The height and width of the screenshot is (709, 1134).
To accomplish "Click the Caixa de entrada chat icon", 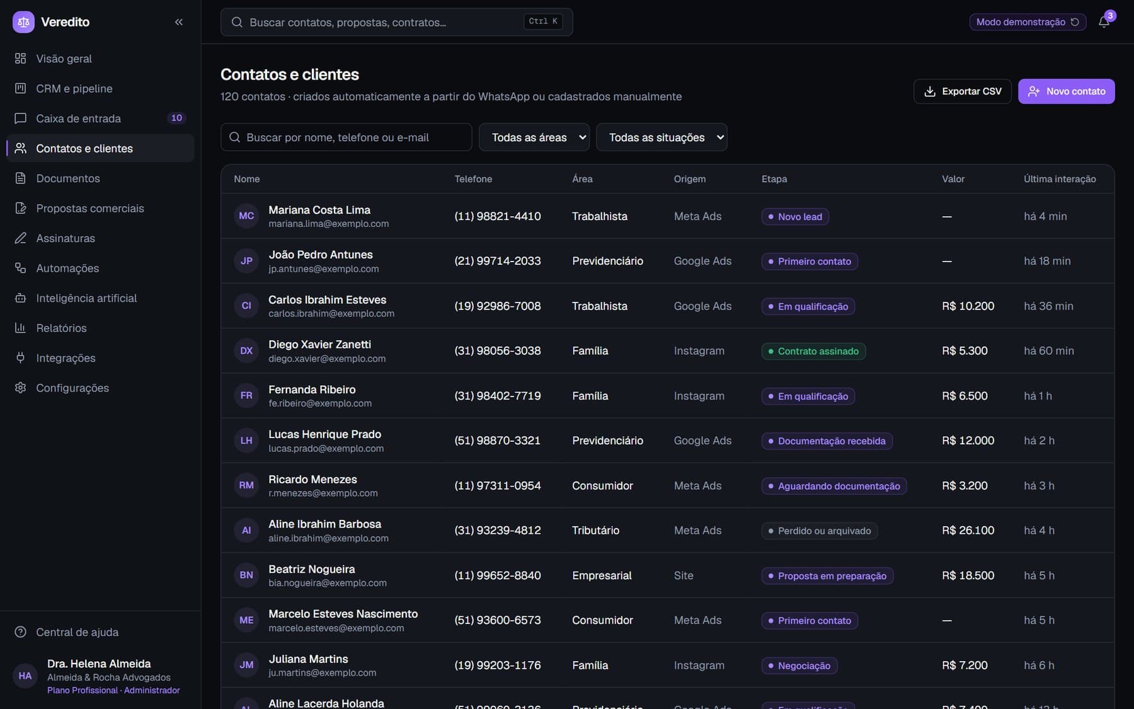I will click(x=21, y=118).
